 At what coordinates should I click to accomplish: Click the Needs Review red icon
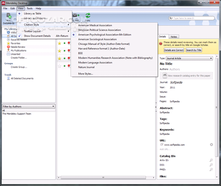point(8,47)
